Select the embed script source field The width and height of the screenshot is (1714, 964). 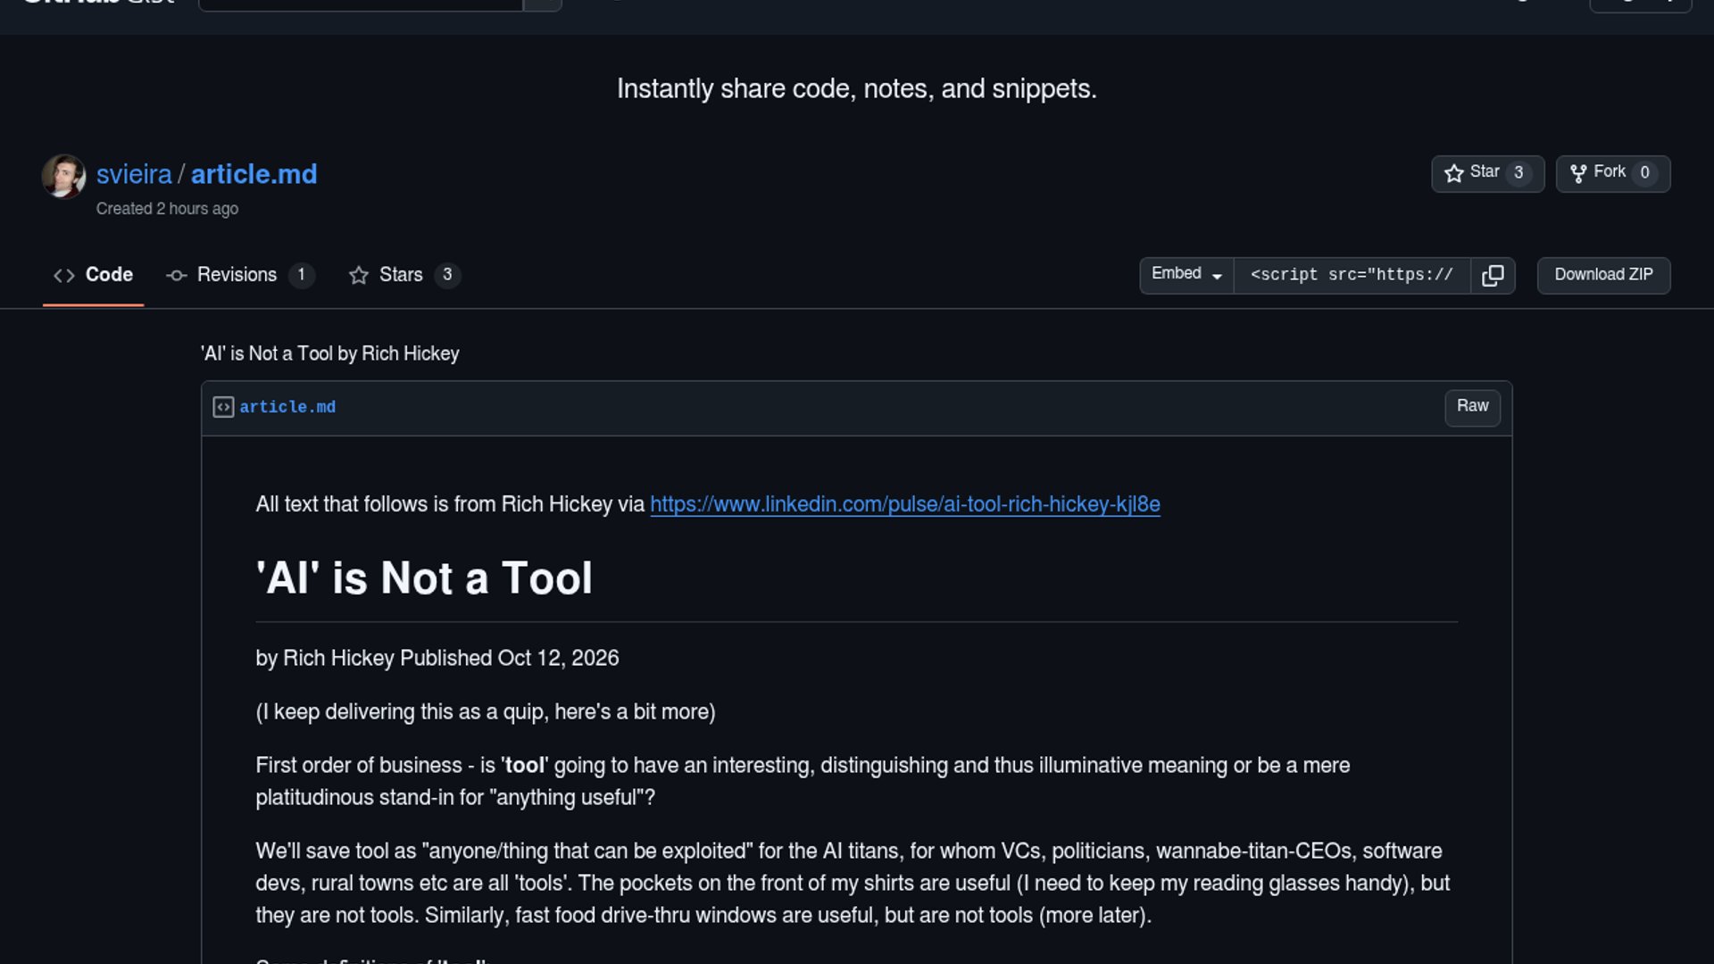tap(1352, 275)
